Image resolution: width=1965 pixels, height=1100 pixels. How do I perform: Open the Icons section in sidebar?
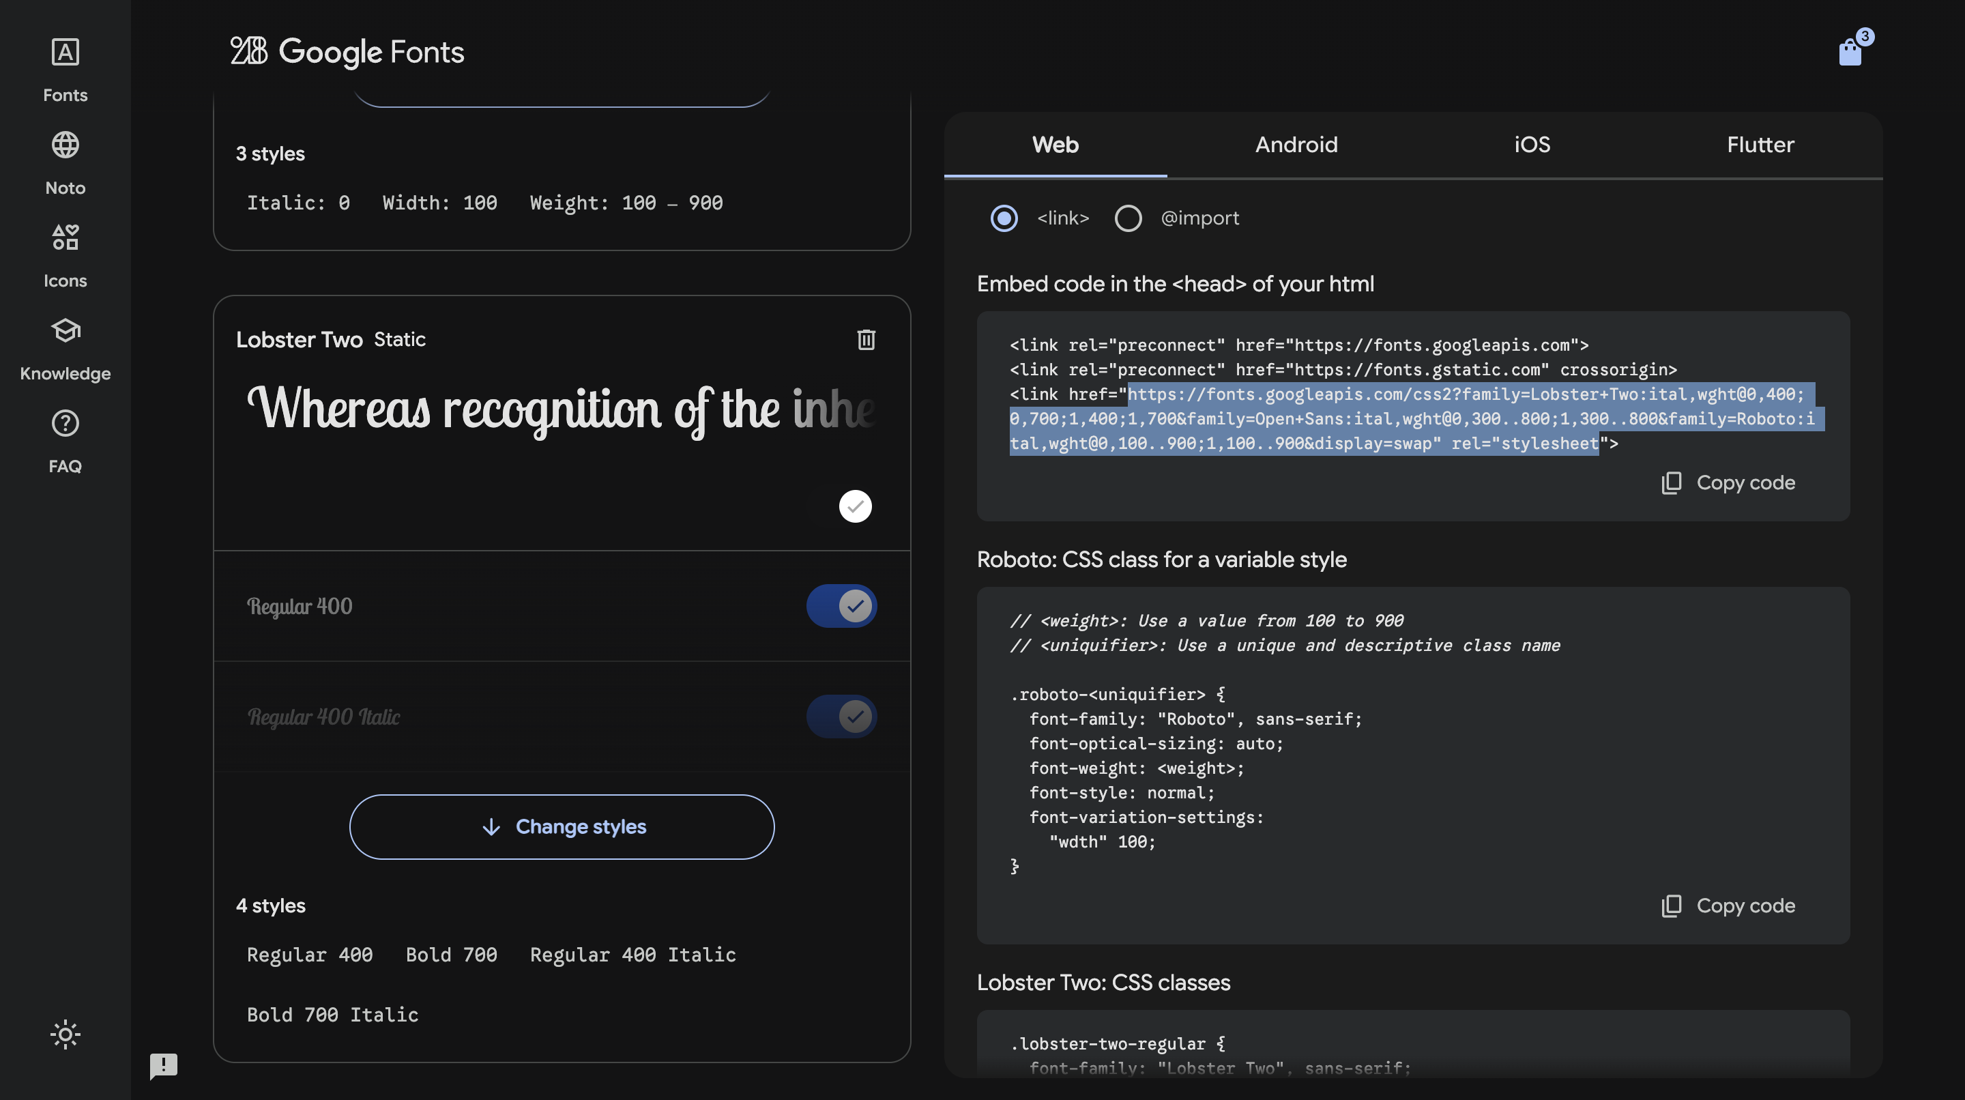[65, 255]
